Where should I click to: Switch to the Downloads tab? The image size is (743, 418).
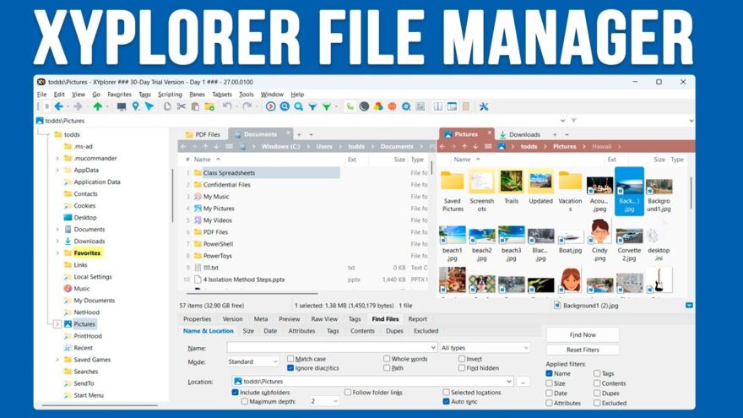pyautogui.click(x=520, y=134)
